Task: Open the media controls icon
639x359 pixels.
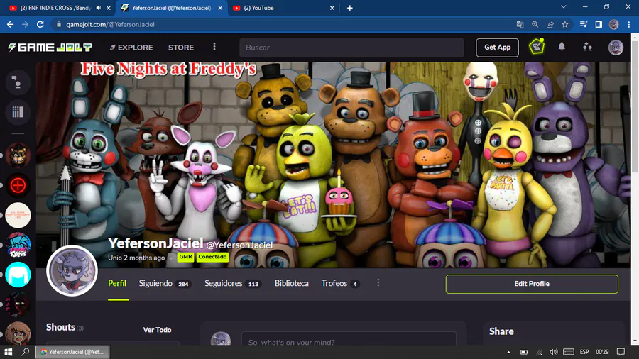Action: (584, 24)
